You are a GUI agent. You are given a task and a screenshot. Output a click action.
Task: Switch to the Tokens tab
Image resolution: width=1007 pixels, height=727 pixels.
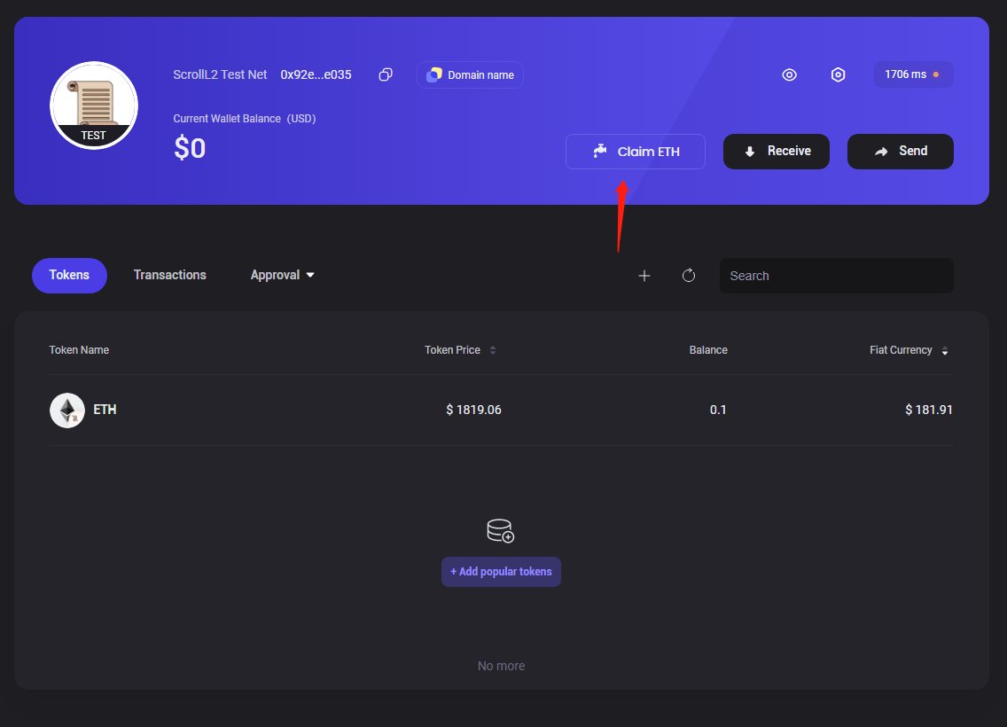(x=69, y=276)
